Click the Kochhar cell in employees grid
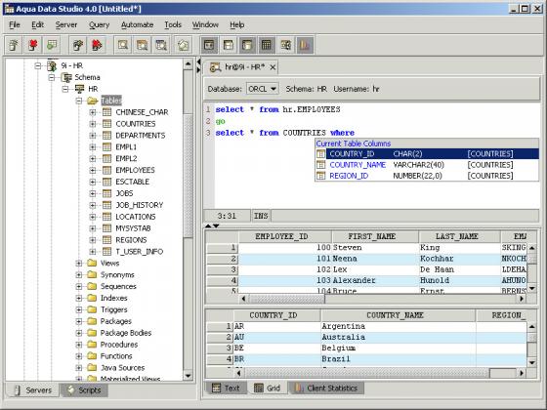Viewport: 547px width, 410px height. [459, 259]
